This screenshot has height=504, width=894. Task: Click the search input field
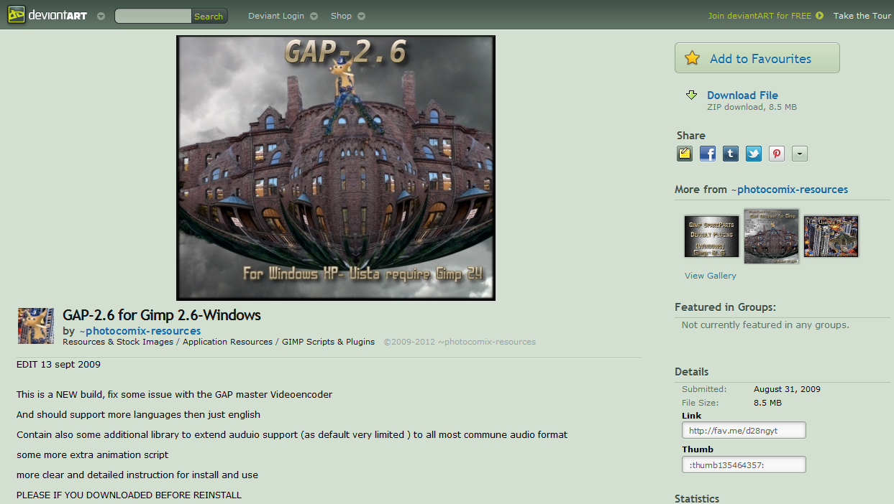coord(153,16)
